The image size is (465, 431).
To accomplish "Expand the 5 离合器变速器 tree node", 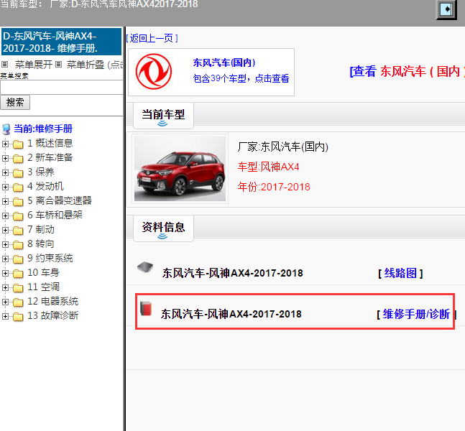I will click(5, 201).
